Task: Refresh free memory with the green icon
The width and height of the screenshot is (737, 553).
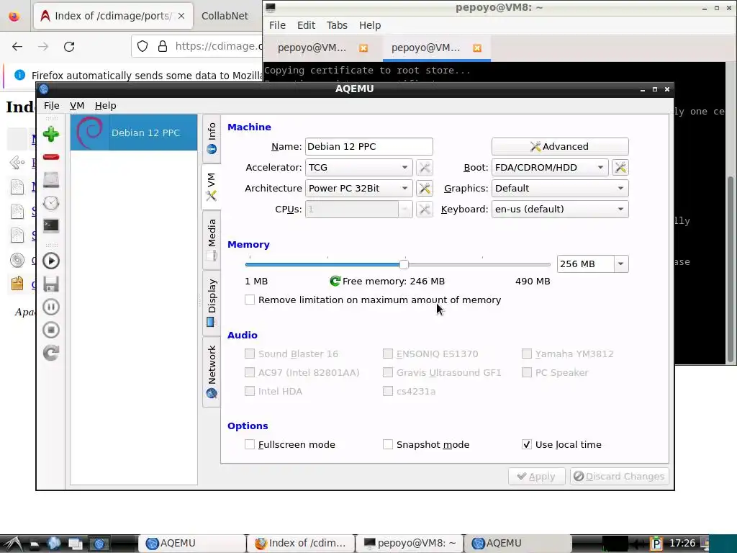Action: (335, 282)
